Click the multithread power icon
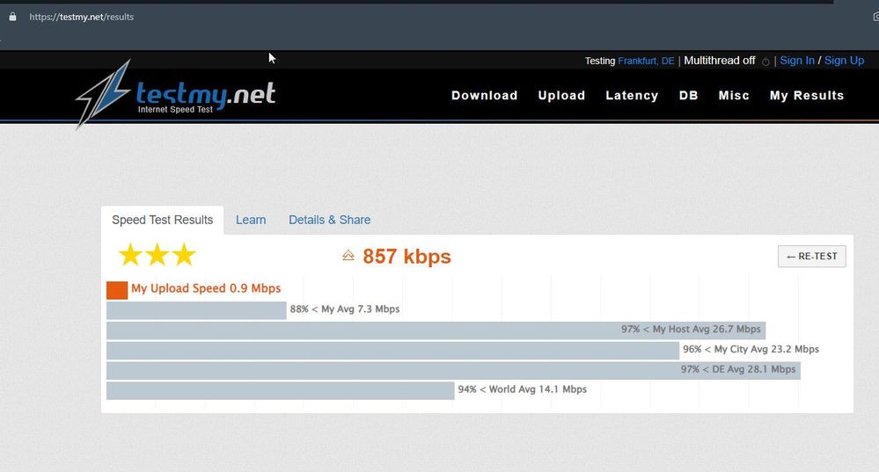 tap(765, 62)
